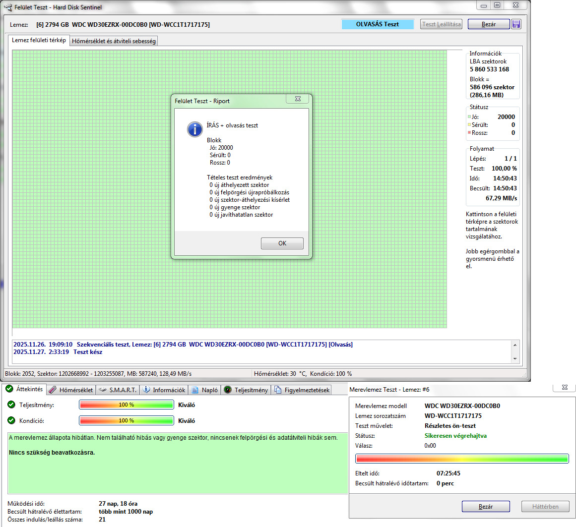Click the green check icon beside Kondíció
576x527 pixels.
[11, 420]
